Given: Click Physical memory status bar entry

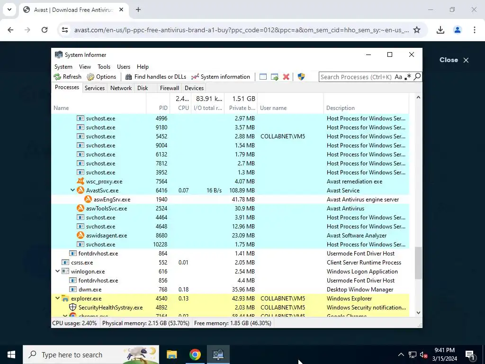Looking at the screenshot, I should (146, 323).
